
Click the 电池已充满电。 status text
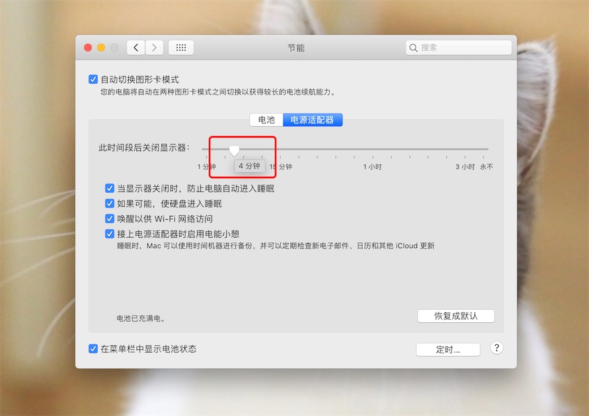(x=141, y=318)
